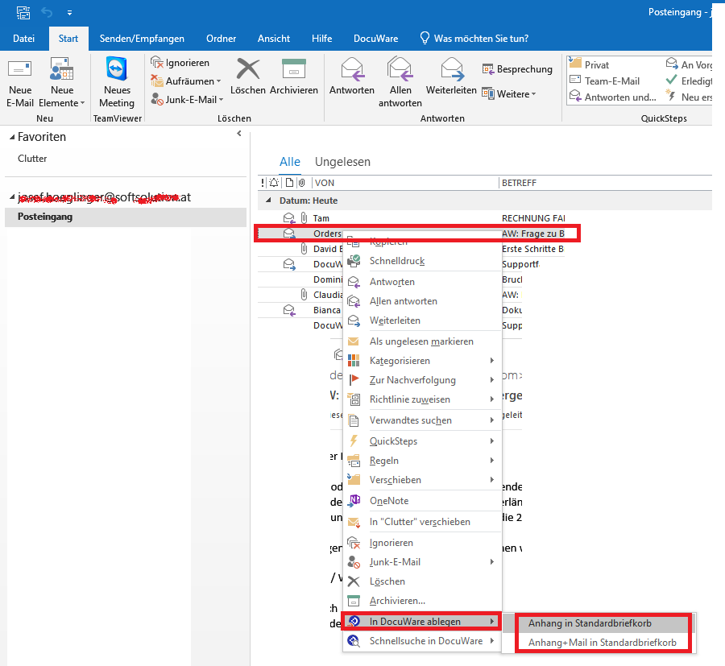The height and width of the screenshot is (666, 725).
Task: Choose OneNote in context menu
Action: 422,501
